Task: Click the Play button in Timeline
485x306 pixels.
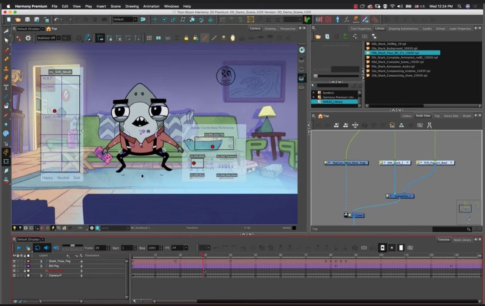Action: point(19,248)
